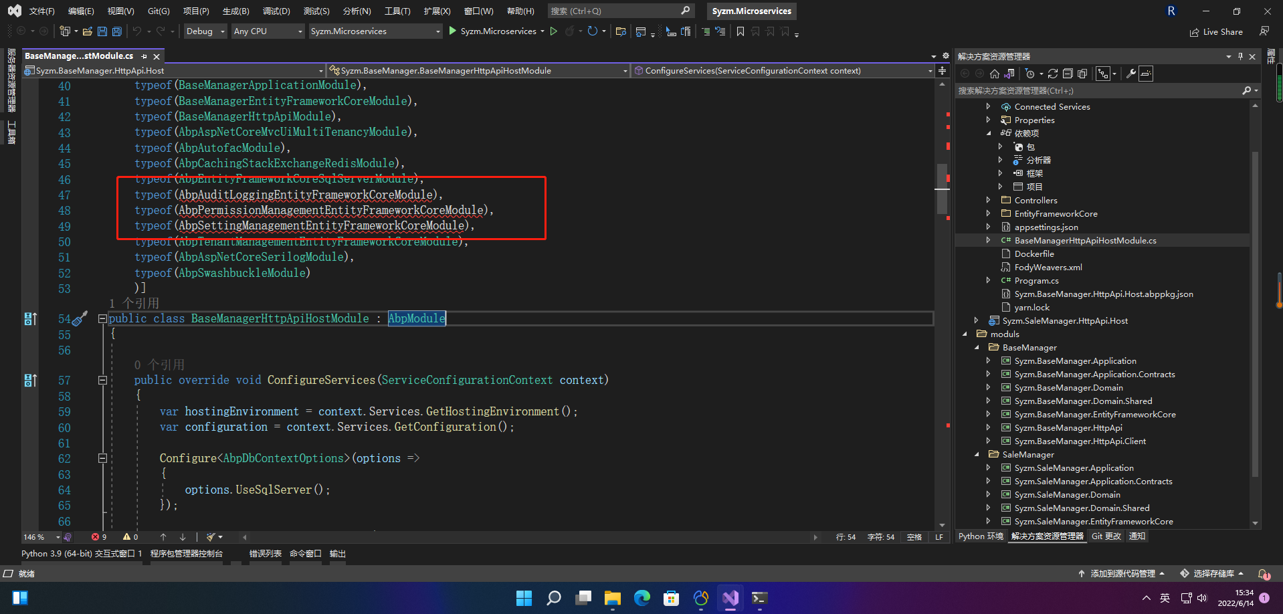Switch to 错误列表 tab at bottom
The height and width of the screenshot is (614, 1283).
point(266,554)
